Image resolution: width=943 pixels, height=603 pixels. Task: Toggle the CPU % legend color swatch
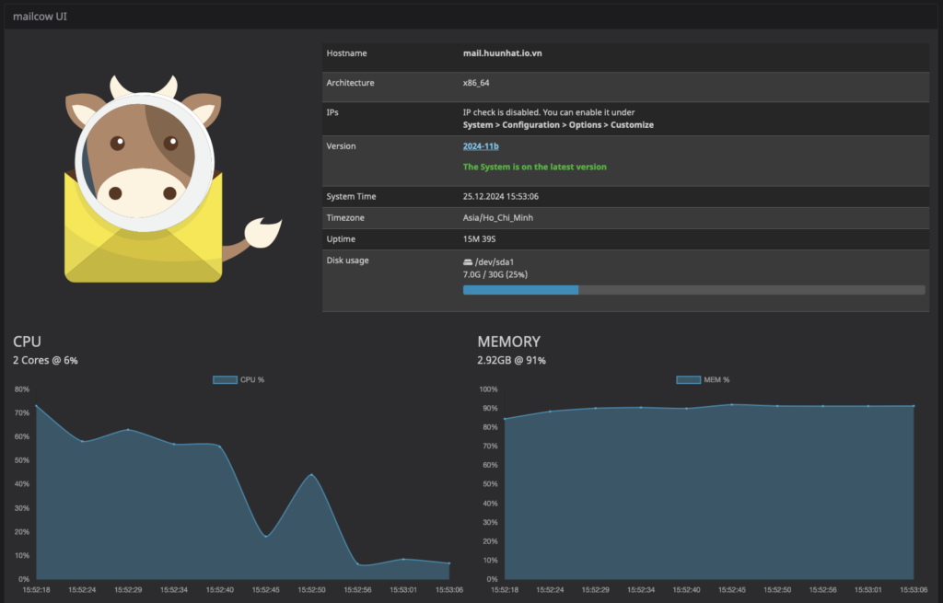(225, 379)
